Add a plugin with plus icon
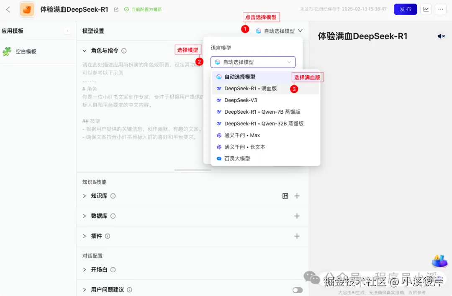The image size is (452, 296). (297, 236)
